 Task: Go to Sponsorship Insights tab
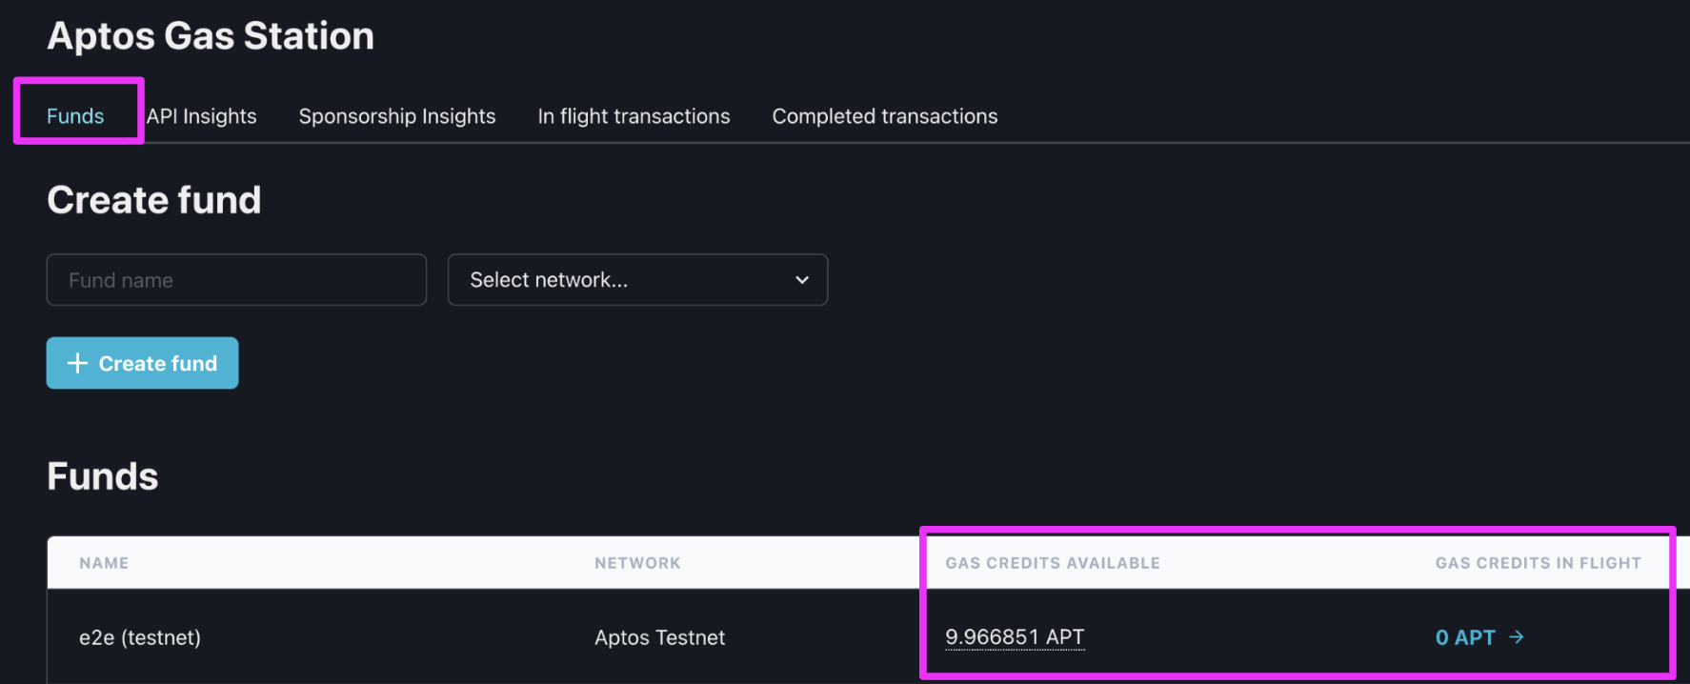click(x=397, y=116)
